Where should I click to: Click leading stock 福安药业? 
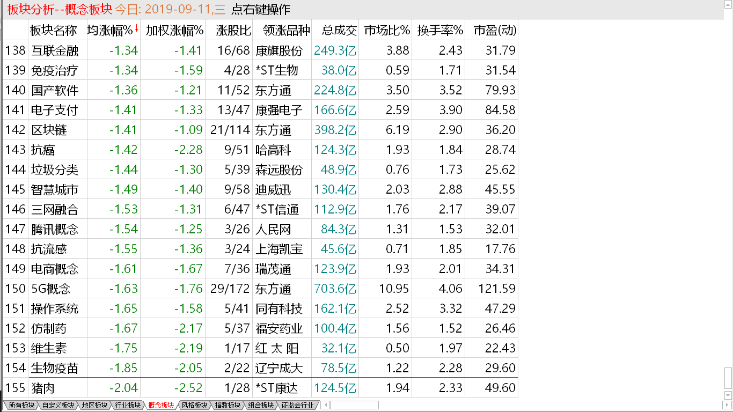[x=279, y=328]
